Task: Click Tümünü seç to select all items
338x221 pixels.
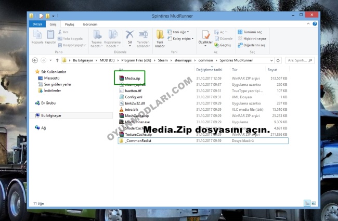Action: [x=251, y=32]
